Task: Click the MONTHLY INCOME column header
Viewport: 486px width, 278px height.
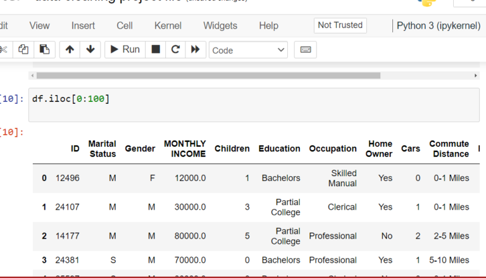Action: 185,149
